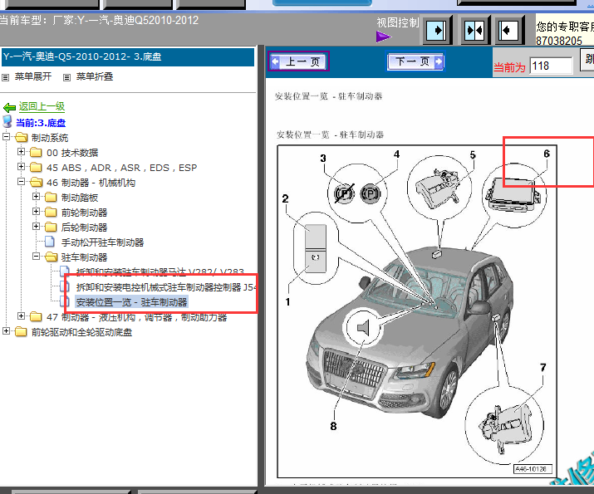
Task: Click header Y-一汽-奥迪-Q5-2010-2012- 3.底盘
Action: pos(128,57)
